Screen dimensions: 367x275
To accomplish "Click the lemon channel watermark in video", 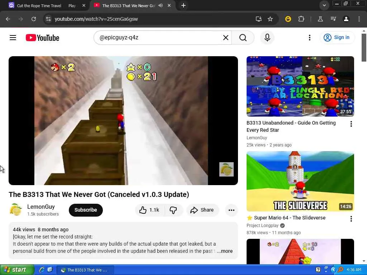I will 227,169.
